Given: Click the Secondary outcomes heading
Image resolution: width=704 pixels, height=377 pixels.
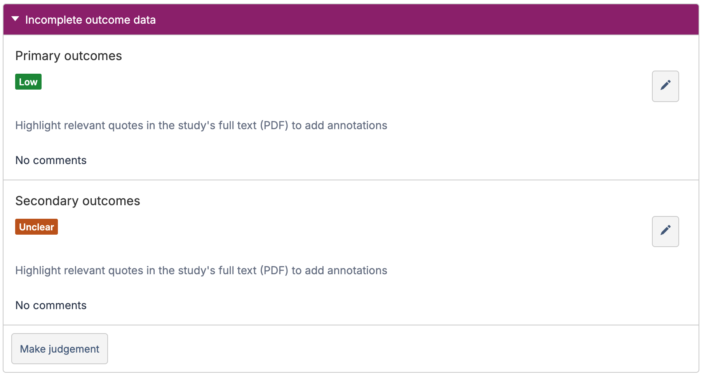Looking at the screenshot, I should click(x=77, y=201).
